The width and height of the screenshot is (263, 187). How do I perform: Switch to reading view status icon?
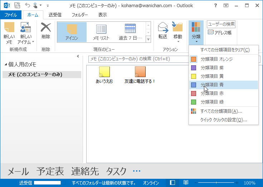tap(186, 182)
